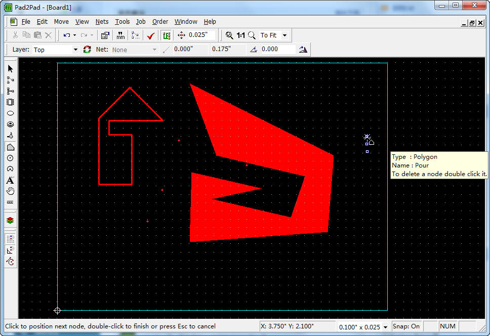Expand the Layer dropdown showing Top
This screenshot has height=336, width=490.
tap(75, 50)
